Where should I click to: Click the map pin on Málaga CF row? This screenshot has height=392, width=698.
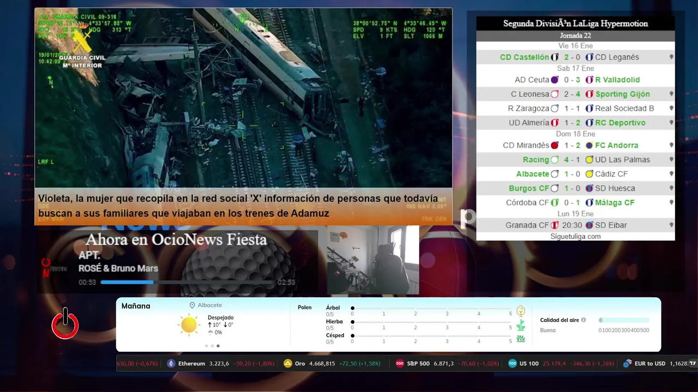click(x=671, y=203)
